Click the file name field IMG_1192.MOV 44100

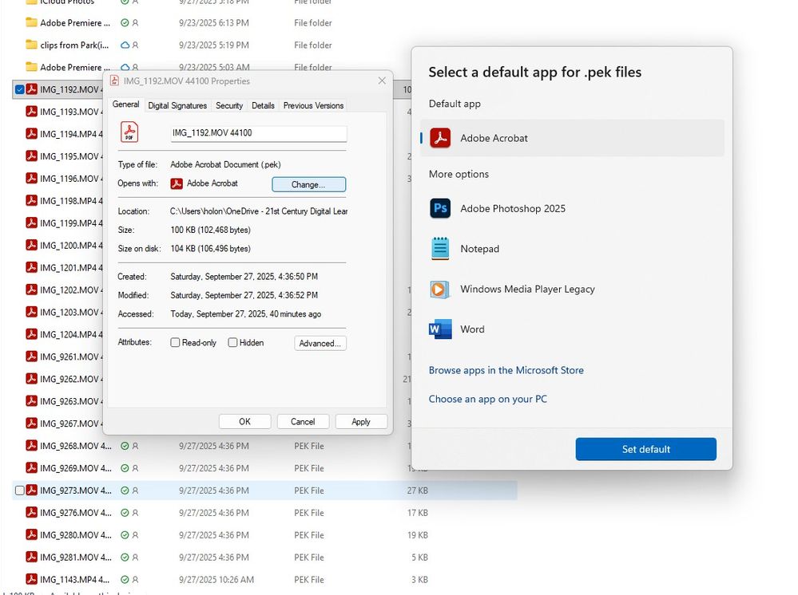pyautogui.click(x=259, y=133)
